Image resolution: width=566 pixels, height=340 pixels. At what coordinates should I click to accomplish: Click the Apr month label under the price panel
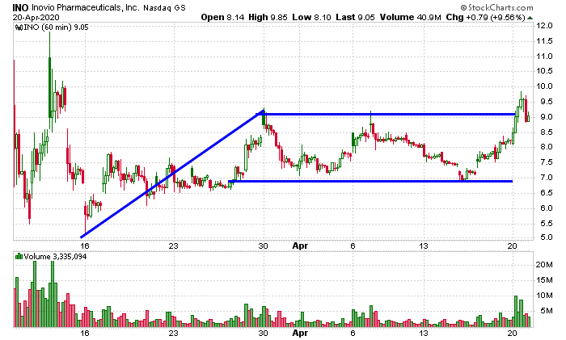tap(300, 246)
